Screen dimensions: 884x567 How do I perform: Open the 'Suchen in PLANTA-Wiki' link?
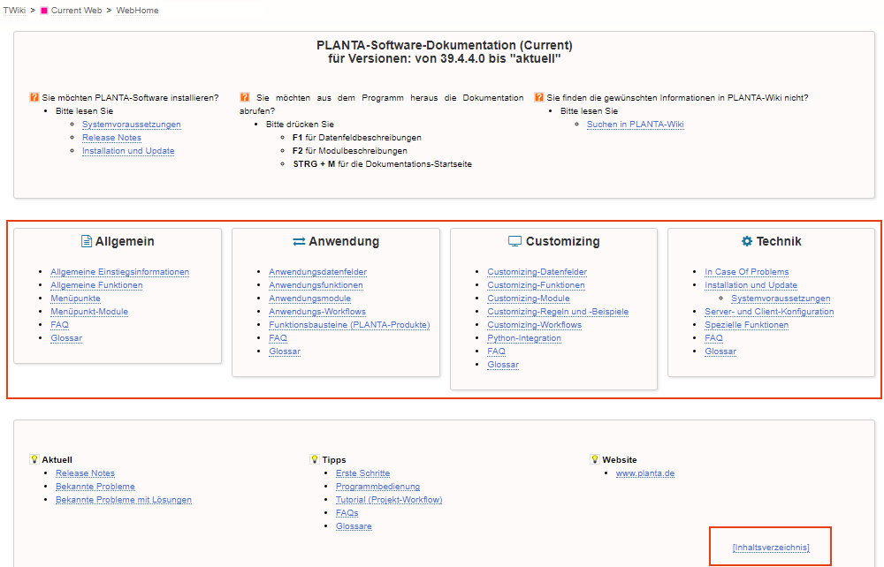point(635,125)
